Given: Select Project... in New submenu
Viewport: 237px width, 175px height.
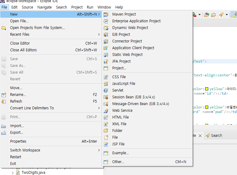Looking at the screenshot, I should pyautogui.click(x=147, y=68).
